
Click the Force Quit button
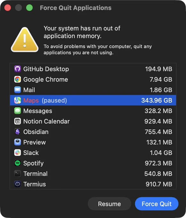(x=157, y=204)
